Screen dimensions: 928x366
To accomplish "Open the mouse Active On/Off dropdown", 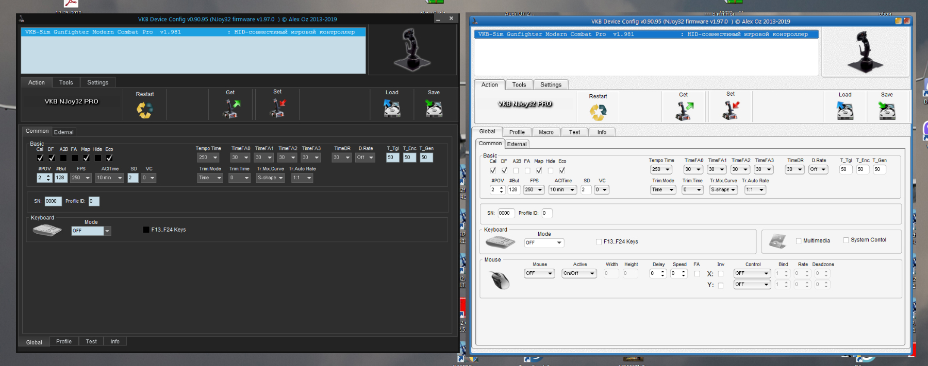I will click(579, 273).
